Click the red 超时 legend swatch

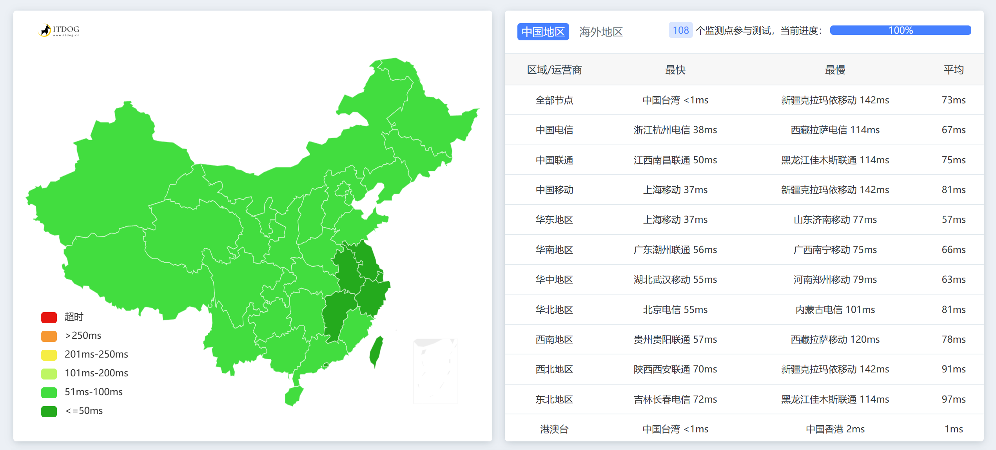(49, 317)
